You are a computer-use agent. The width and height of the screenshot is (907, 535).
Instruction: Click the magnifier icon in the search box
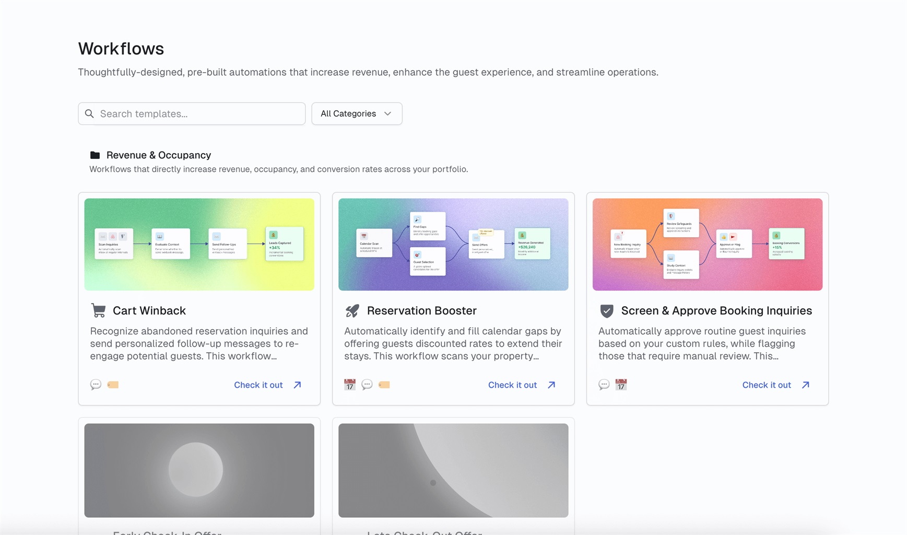coord(90,114)
